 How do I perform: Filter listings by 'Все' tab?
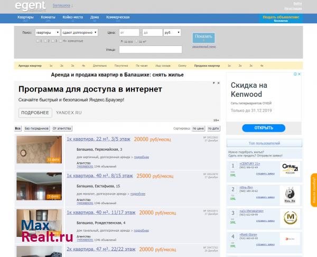(x=18, y=128)
